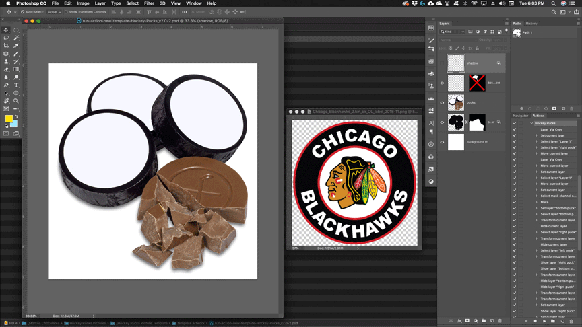Image resolution: width=582 pixels, height=327 pixels.
Task: Toggle the Auto-Select checkbox
Action: 23,12
